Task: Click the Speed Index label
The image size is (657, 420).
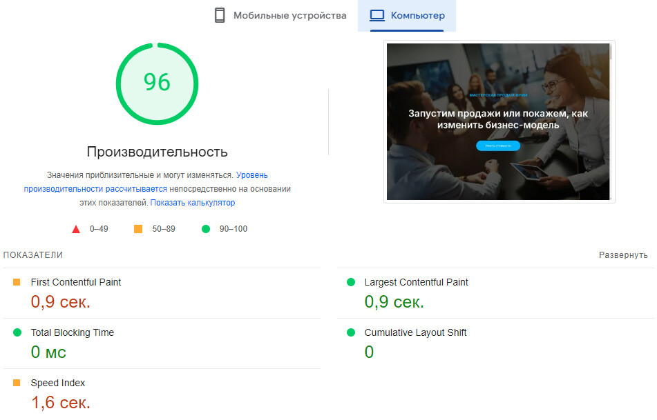Action: pyautogui.click(x=58, y=383)
